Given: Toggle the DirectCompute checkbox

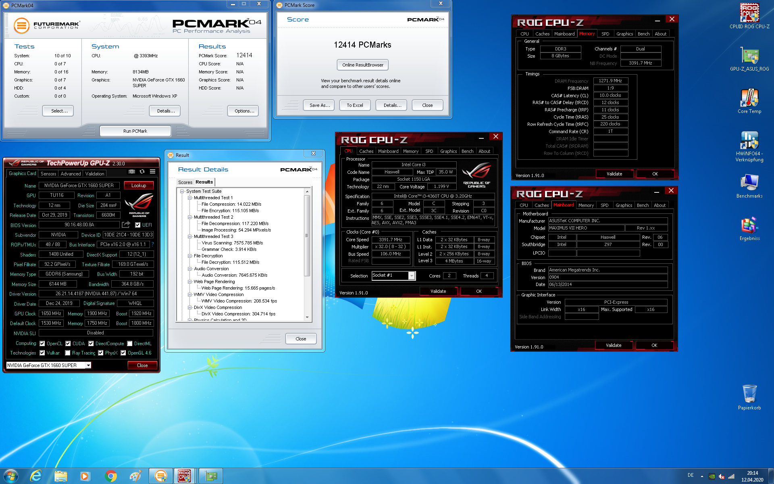Looking at the screenshot, I should 91,344.
